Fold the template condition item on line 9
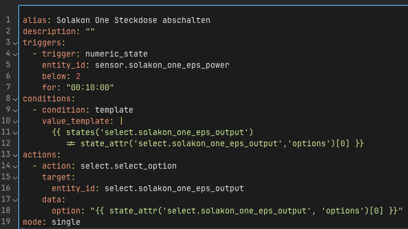The width and height of the screenshot is (408, 229). coord(14,110)
